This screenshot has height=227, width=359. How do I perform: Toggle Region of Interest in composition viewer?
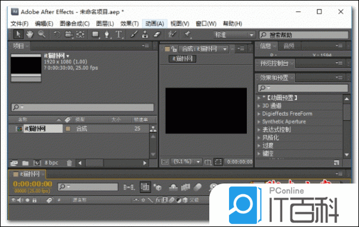(218, 162)
